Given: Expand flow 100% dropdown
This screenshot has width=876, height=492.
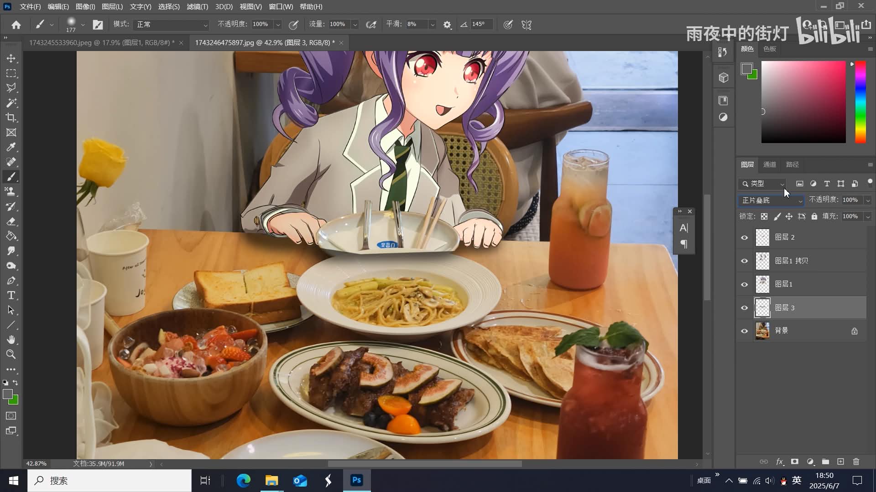Looking at the screenshot, I should (355, 25).
